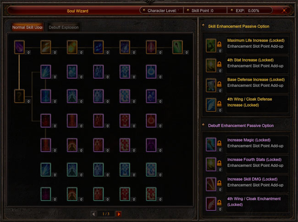Click the lock beside Increase Magic
Viewport: 298px width, 222px height.
click(x=219, y=143)
